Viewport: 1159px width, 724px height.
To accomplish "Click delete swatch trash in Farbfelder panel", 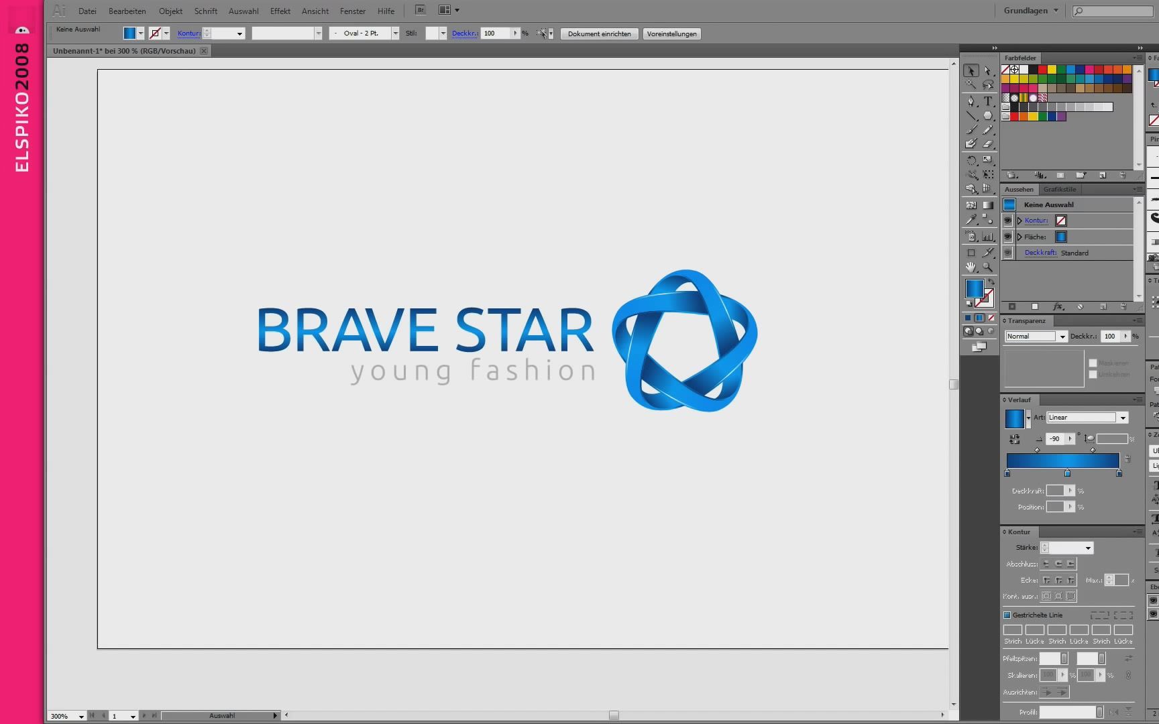I will [1123, 175].
